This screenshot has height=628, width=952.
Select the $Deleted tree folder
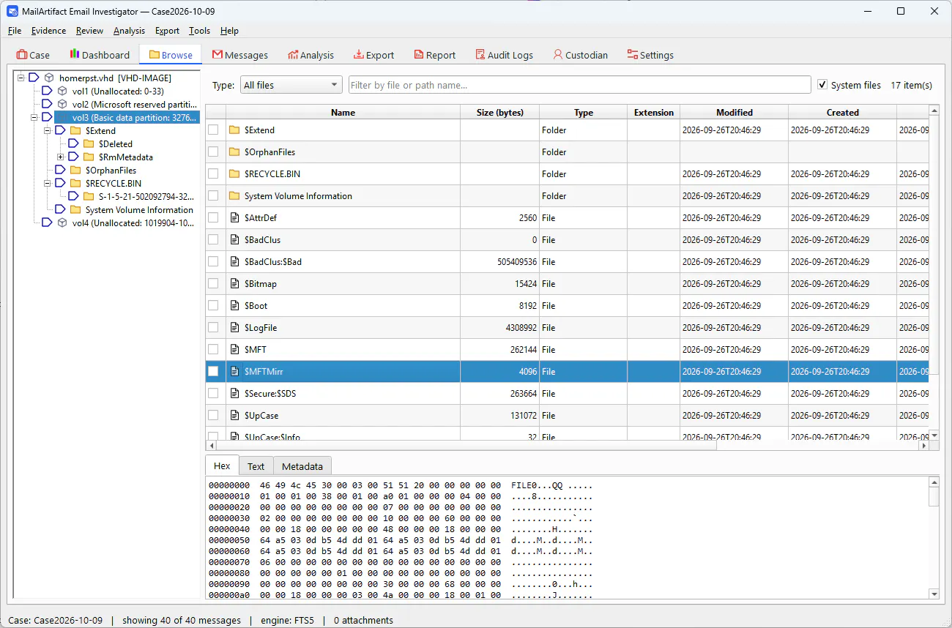116,143
